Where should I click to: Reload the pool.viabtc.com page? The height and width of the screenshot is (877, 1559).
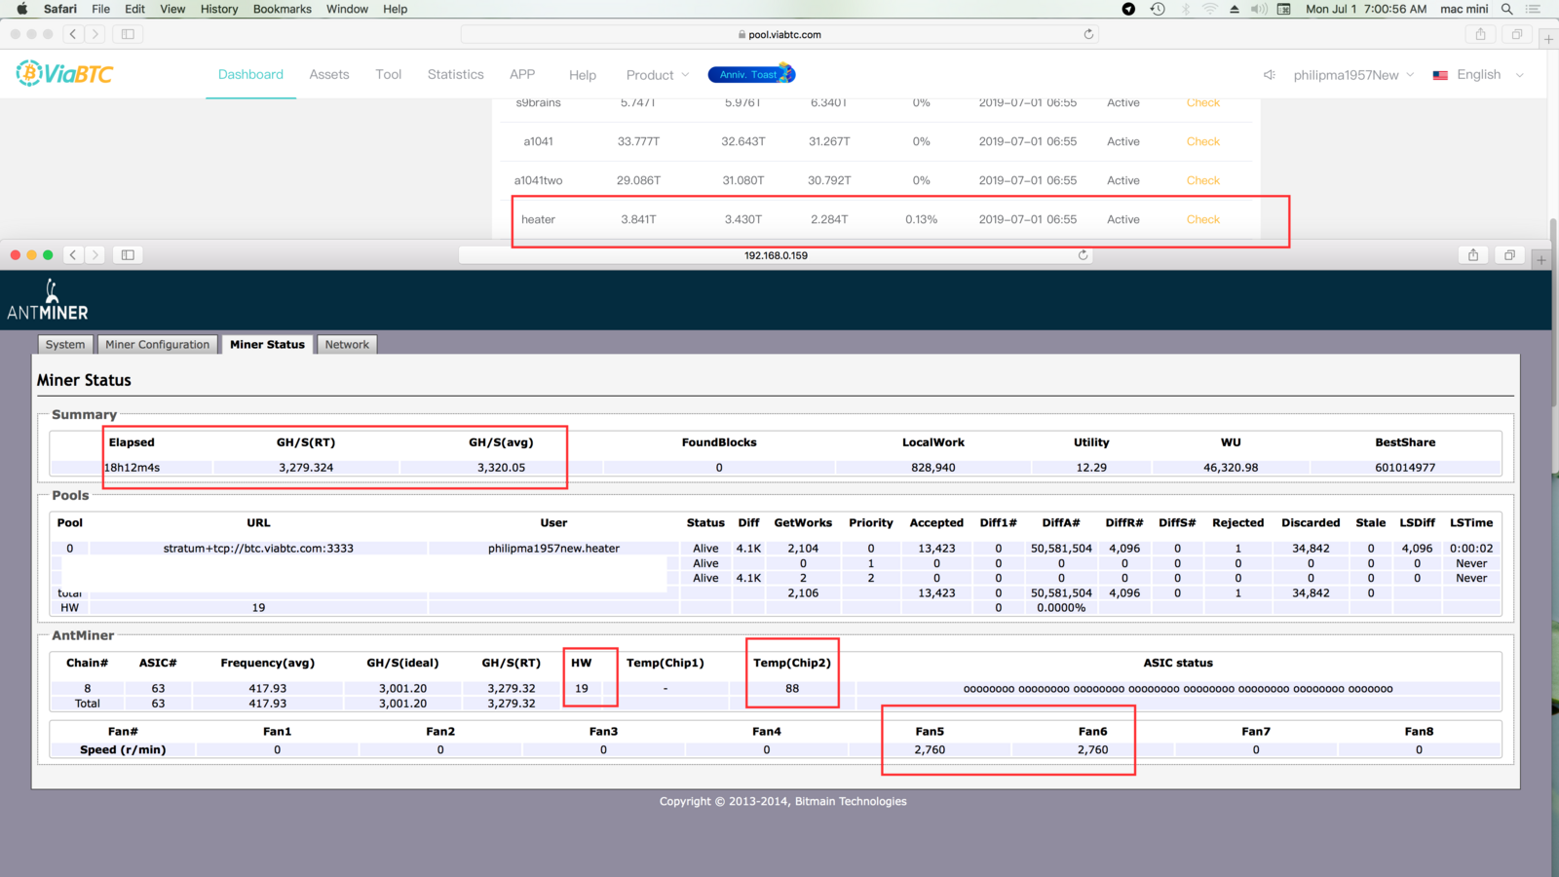coord(1088,34)
